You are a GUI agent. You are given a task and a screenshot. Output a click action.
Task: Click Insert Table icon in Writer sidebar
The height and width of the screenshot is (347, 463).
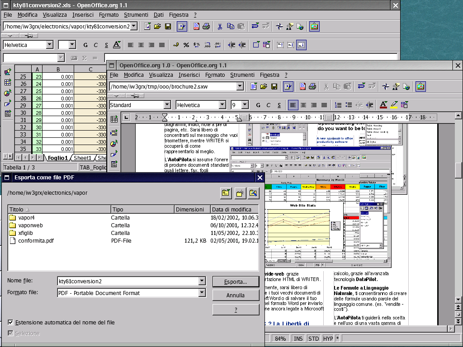pos(114,119)
